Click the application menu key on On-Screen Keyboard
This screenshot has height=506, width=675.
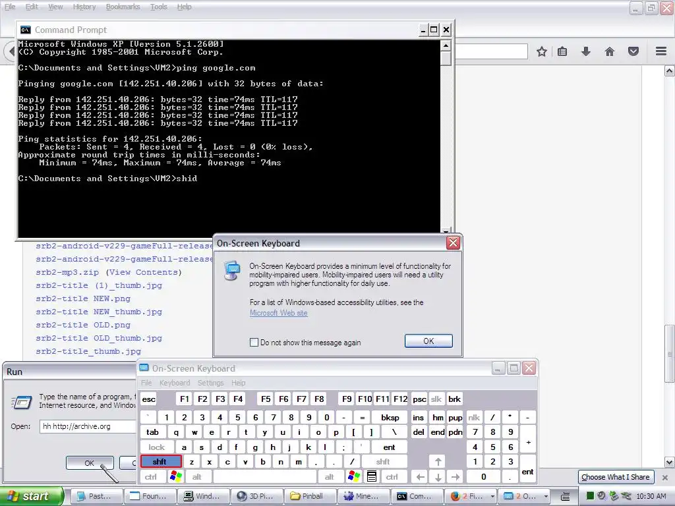[372, 476]
